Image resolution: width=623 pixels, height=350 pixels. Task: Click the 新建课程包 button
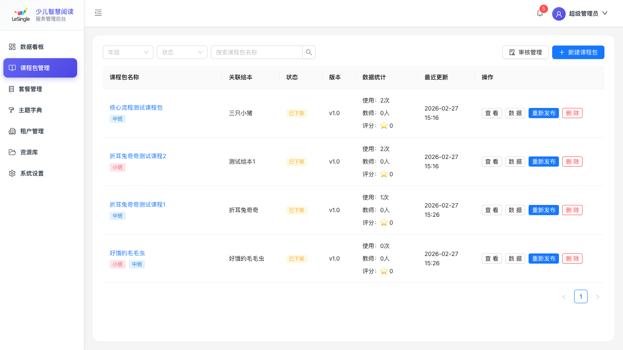tap(578, 52)
